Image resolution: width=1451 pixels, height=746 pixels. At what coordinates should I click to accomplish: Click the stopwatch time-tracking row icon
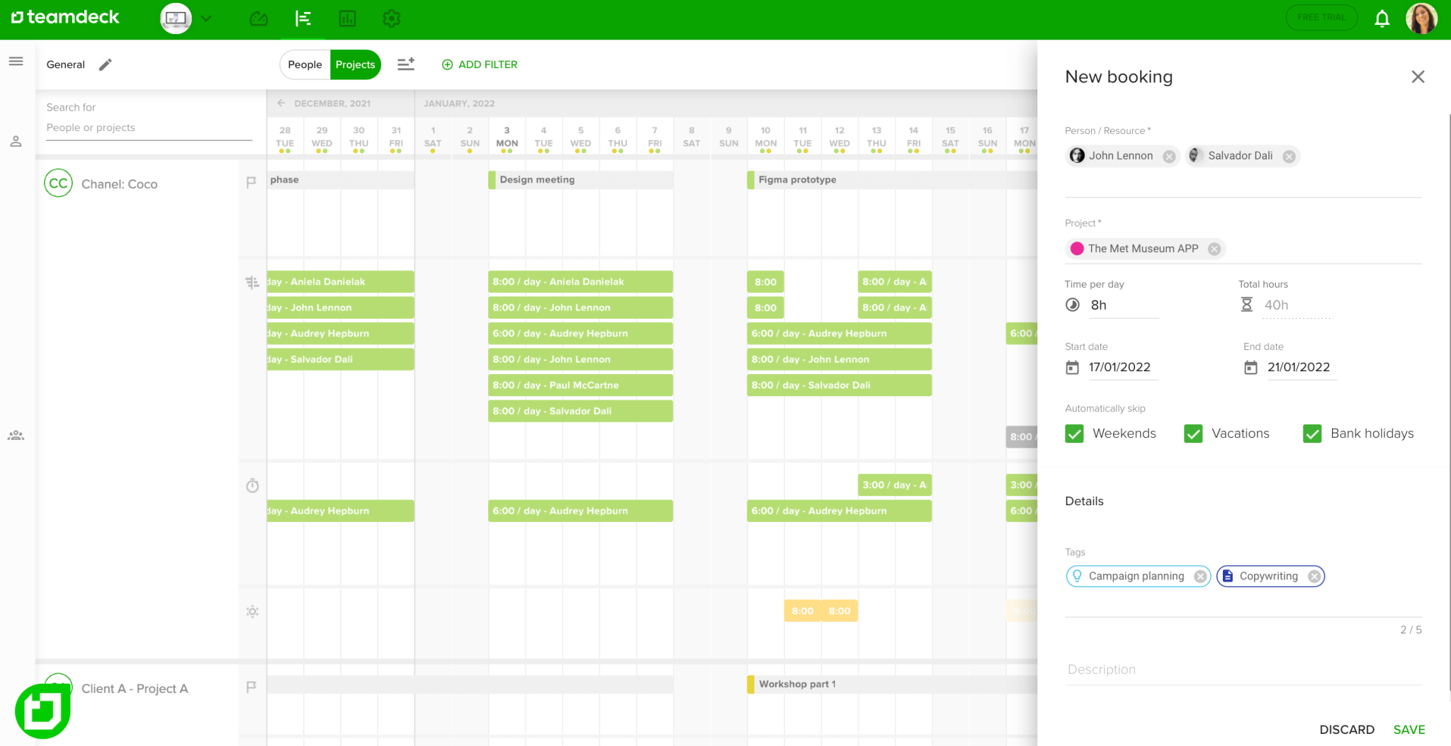coord(252,486)
